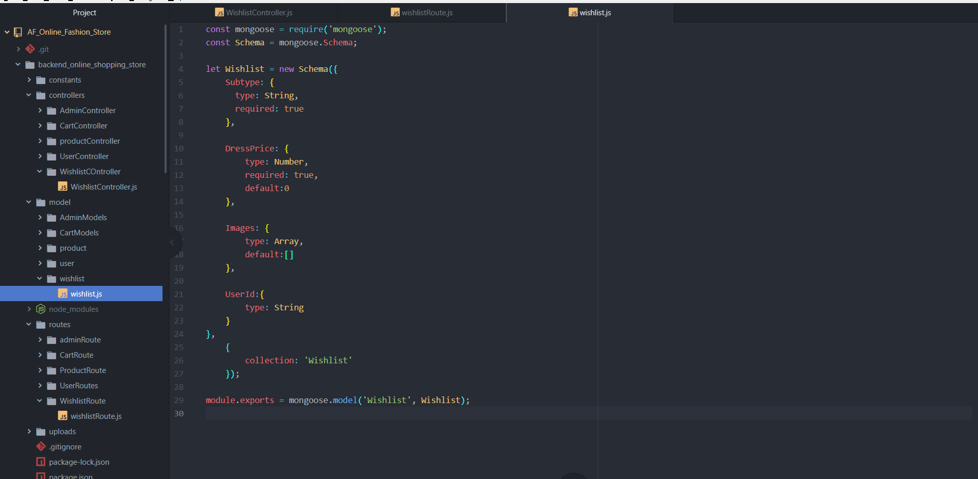Collapse the controllers folder chevron
Image resolution: width=978 pixels, height=479 pixels.
(x=29, y=95)
